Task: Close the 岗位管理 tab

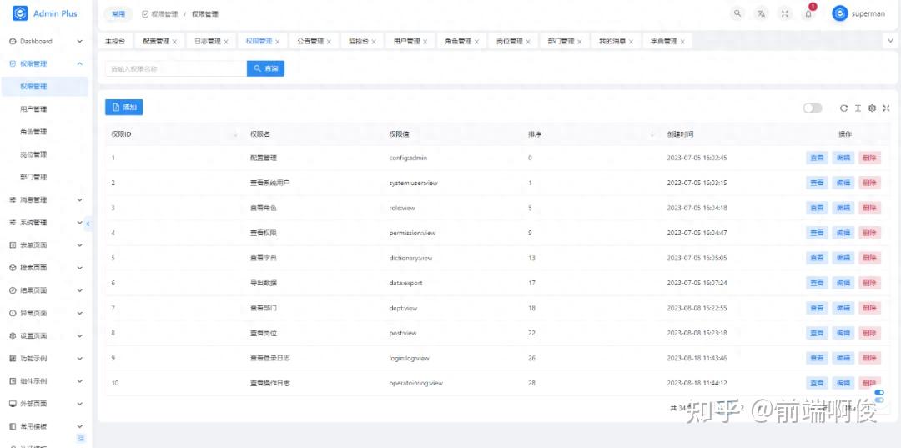Action: (528, 42)
